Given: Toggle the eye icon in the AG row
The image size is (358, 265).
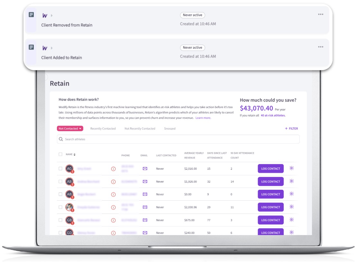Looking at the screenshot, I should (292, 168).
